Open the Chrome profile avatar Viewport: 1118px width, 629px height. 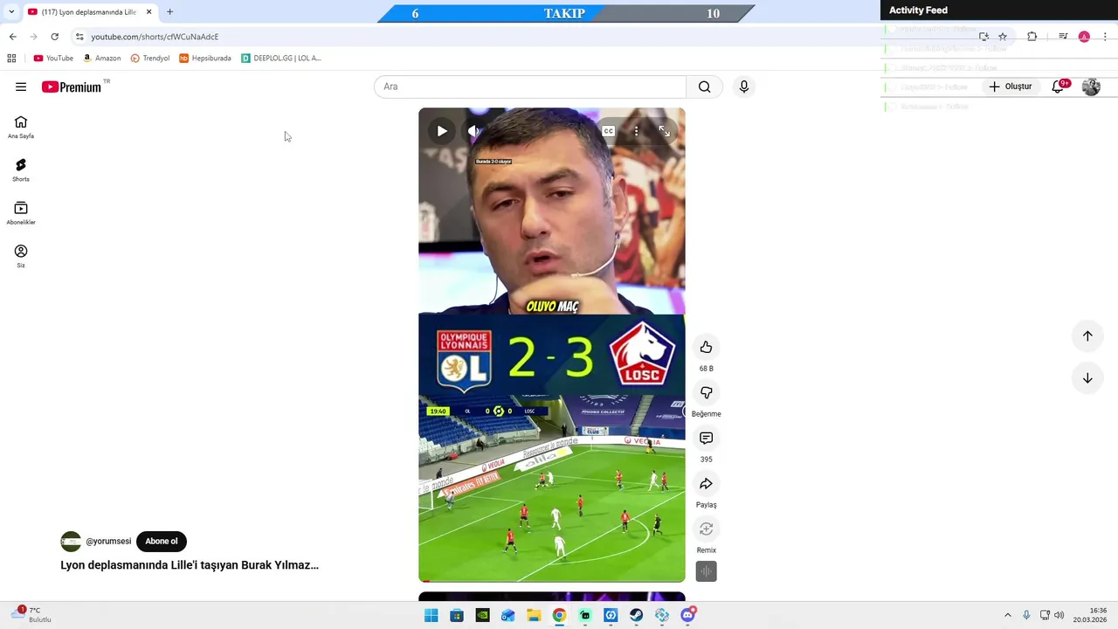tap(1084, 37)
